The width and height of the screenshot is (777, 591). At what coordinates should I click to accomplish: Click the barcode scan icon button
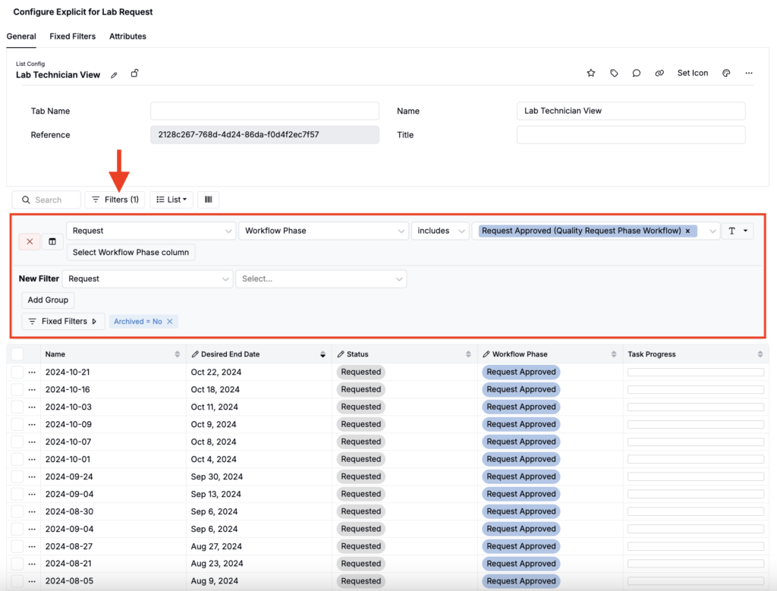click(207, 200)
